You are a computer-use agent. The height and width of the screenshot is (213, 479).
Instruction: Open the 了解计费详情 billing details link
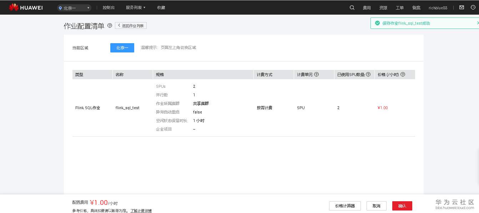[x=141, y=211]
